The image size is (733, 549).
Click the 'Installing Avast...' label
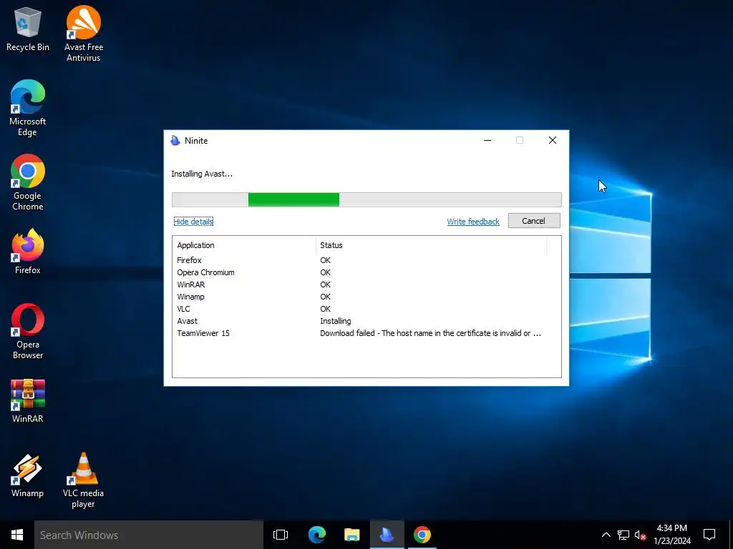[202, 174]
